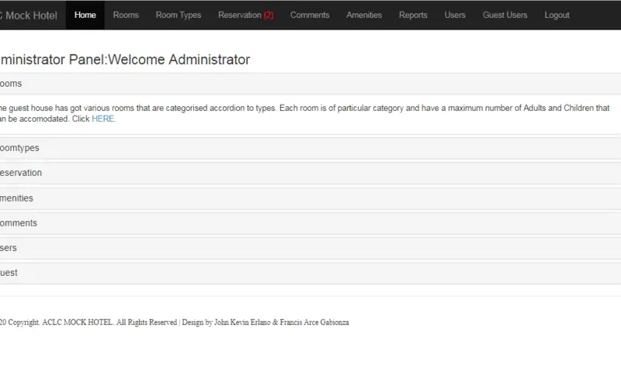Screen dimensions: 621x372
Task: Open Amenities from top navigation bar
Action: pos(364,15)
